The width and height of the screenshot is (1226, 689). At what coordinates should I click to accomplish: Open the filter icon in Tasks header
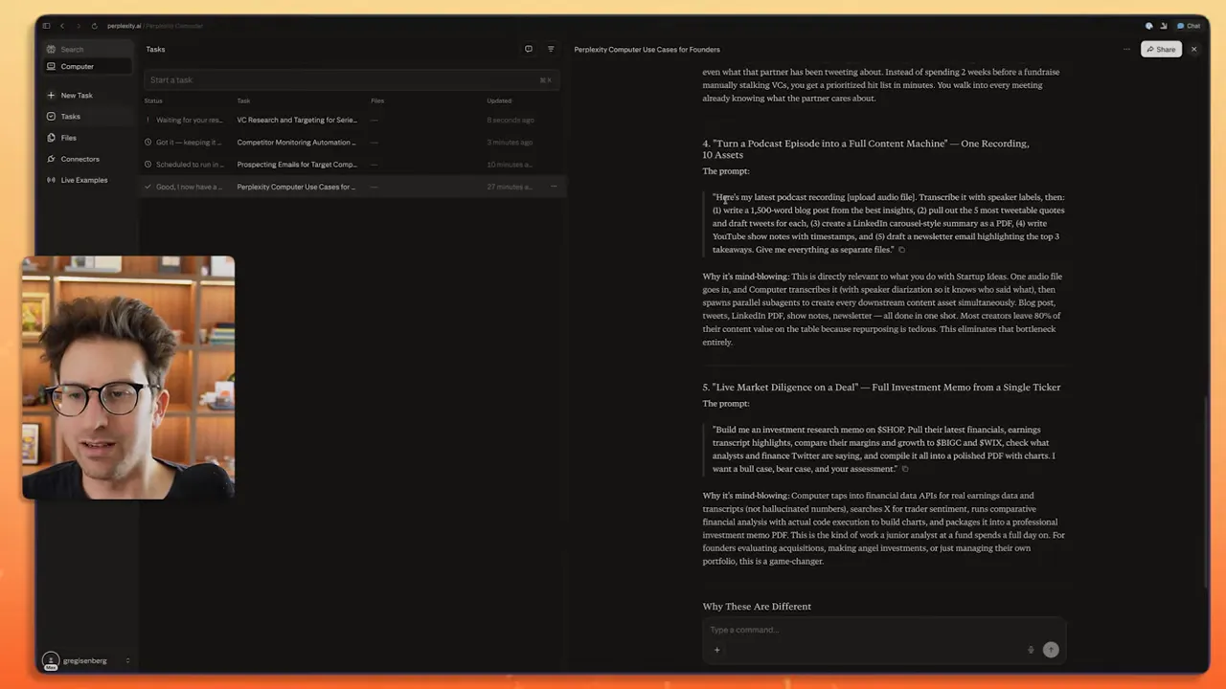click(551, 49)
